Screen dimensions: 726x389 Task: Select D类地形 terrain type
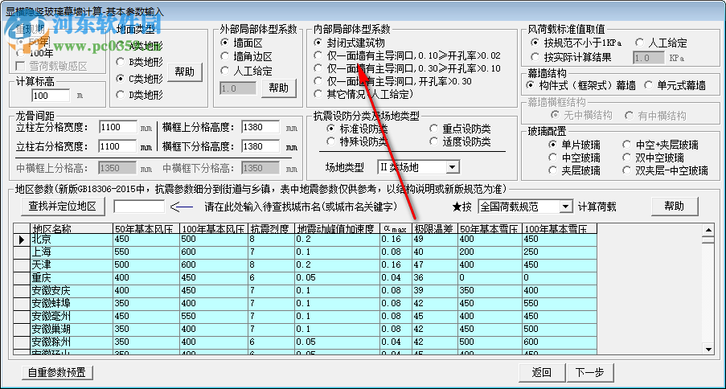139,95
